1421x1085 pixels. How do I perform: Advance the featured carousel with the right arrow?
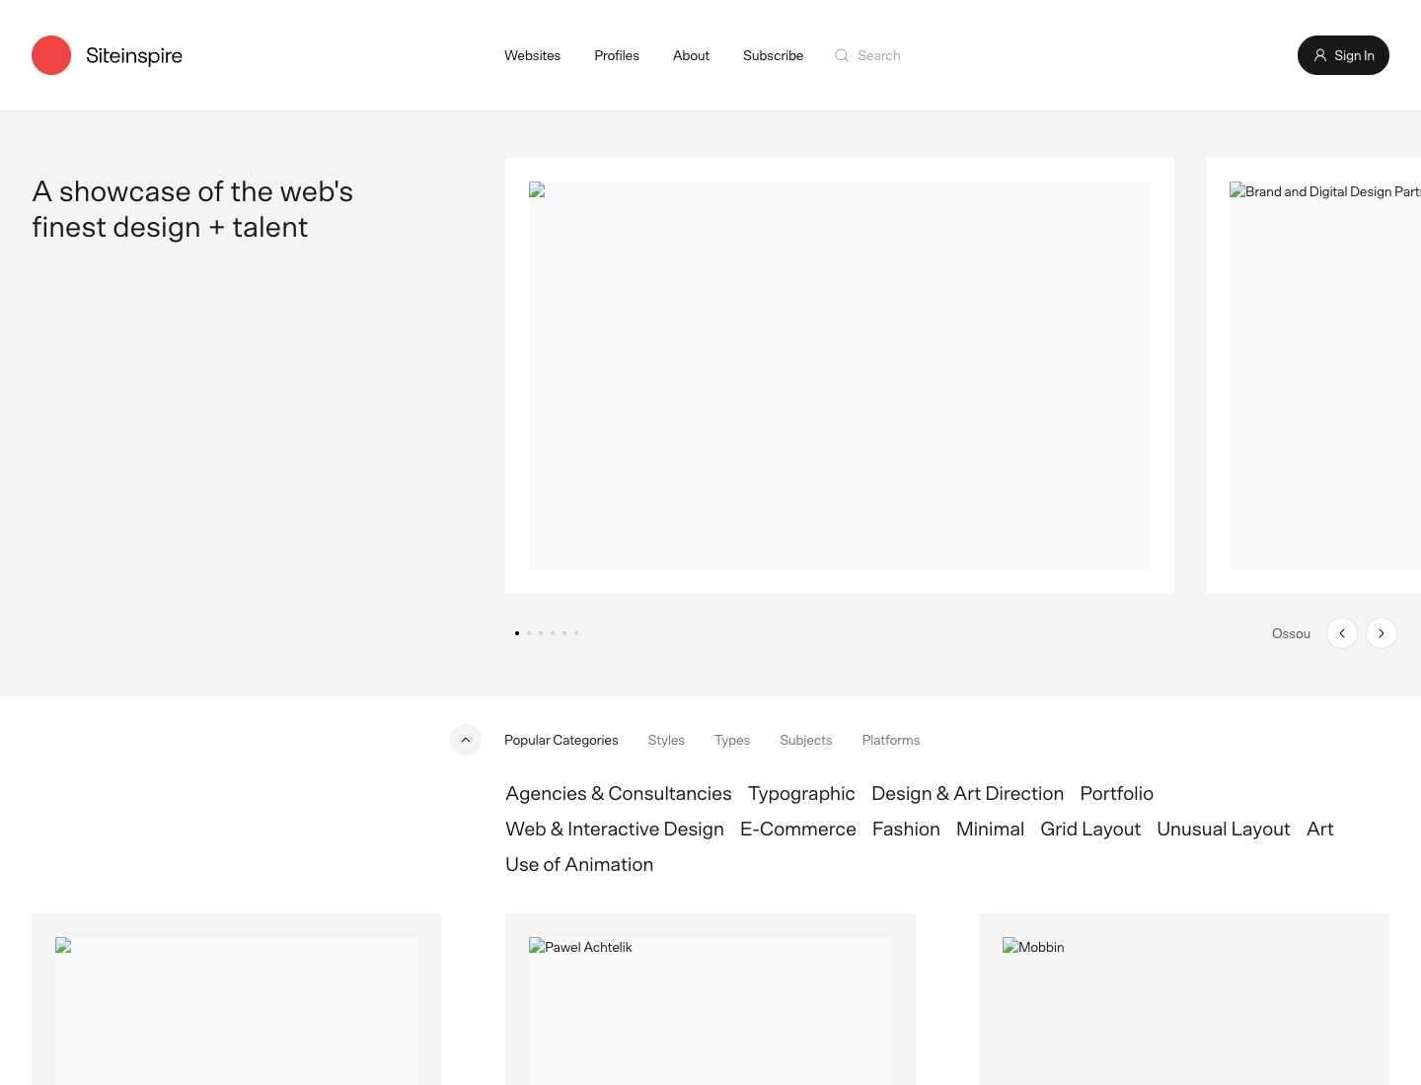(x=1382, y=633)
